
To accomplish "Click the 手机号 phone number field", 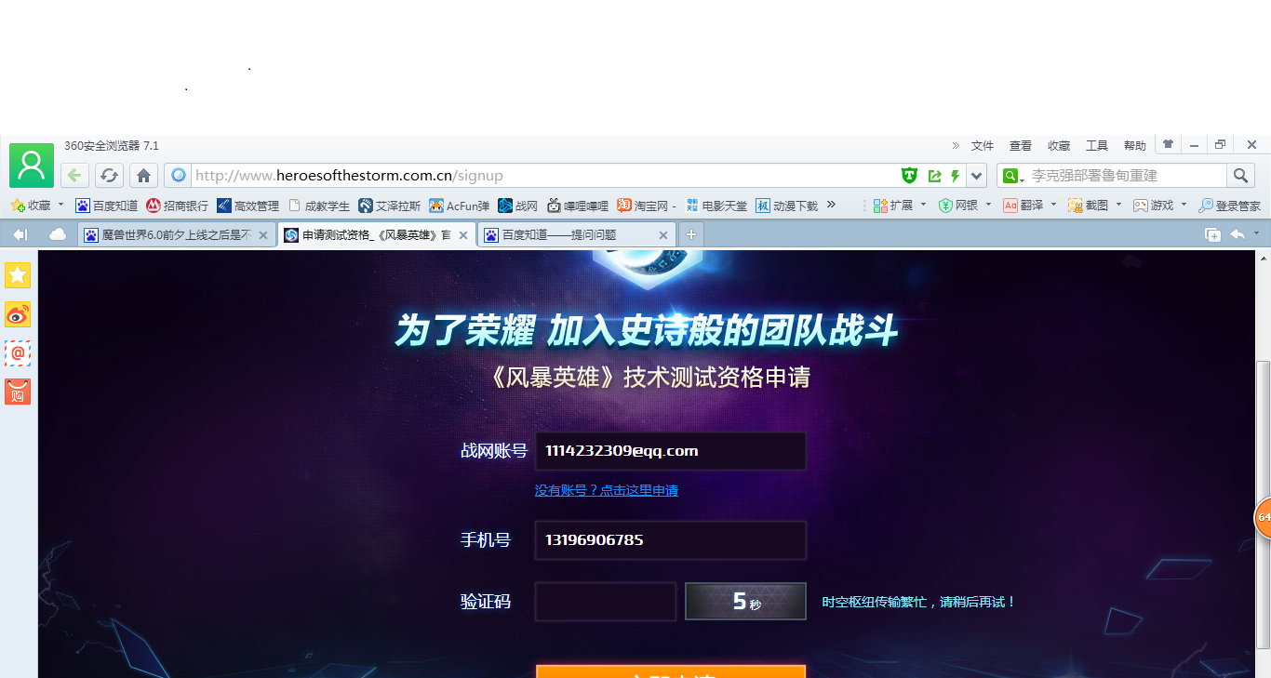I will point(670,540).
